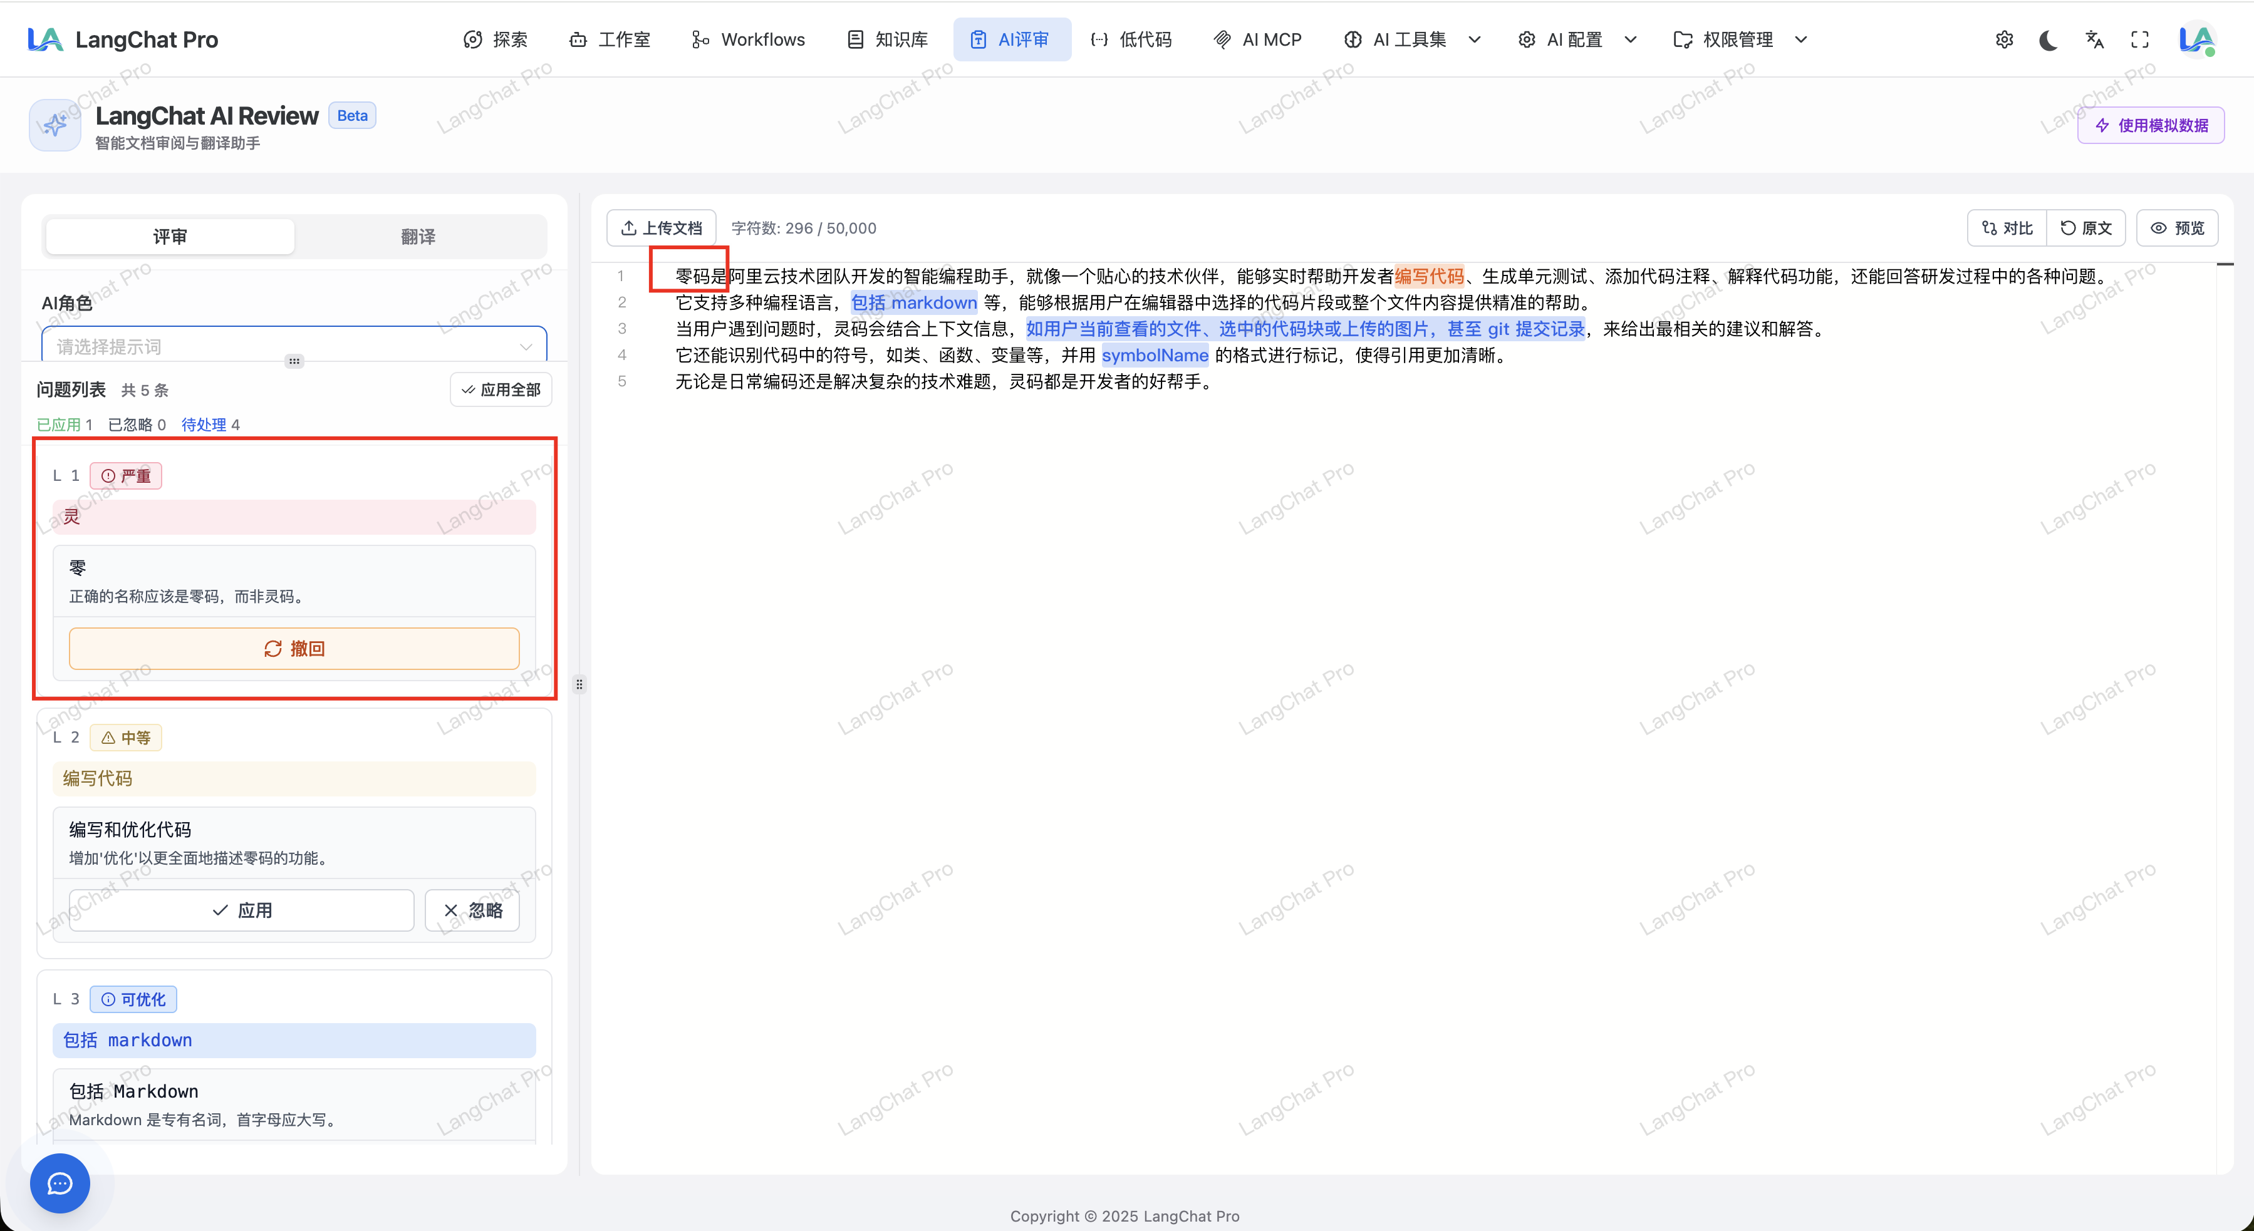
Task: Click the 撤回 undo button
Action: 294,648
